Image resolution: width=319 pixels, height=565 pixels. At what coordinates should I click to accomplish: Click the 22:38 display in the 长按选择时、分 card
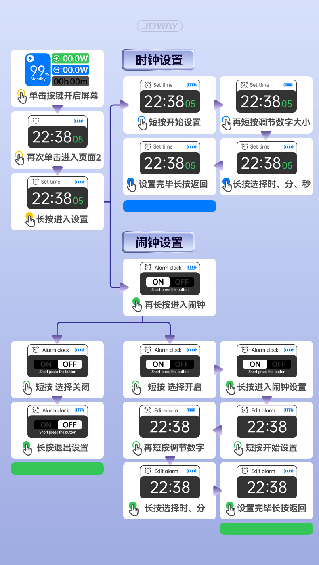pyautogui.click(x=170, y=488)
